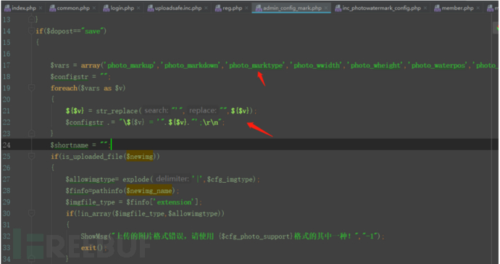
Task: Click line number 22 in the gutter
Action: (7, 123)
